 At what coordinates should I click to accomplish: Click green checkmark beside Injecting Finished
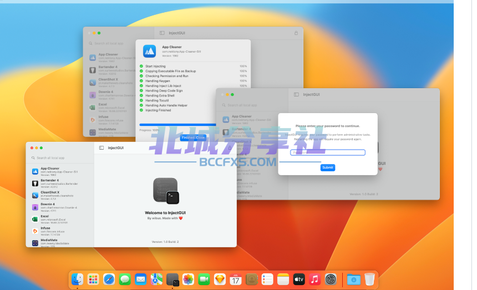[141, 110]
